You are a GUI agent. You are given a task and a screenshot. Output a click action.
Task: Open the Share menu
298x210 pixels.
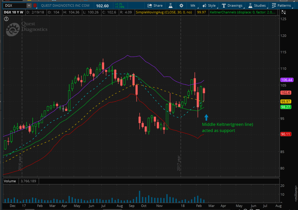(x=155, y=5)
